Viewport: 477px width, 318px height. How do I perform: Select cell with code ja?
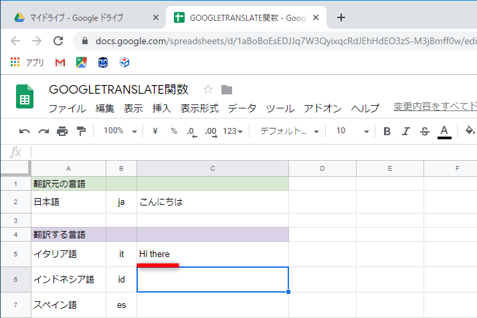coord(121,202)
